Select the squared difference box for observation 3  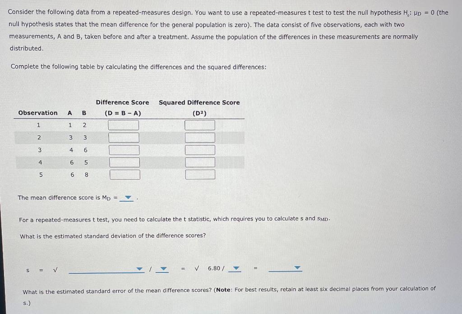click(200, 150)
